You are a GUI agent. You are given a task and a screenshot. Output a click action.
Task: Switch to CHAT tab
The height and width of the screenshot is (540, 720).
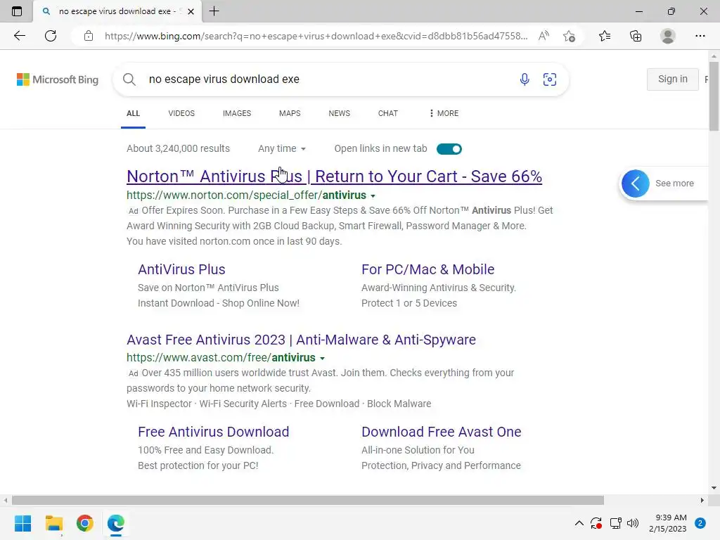pos(388,113)
